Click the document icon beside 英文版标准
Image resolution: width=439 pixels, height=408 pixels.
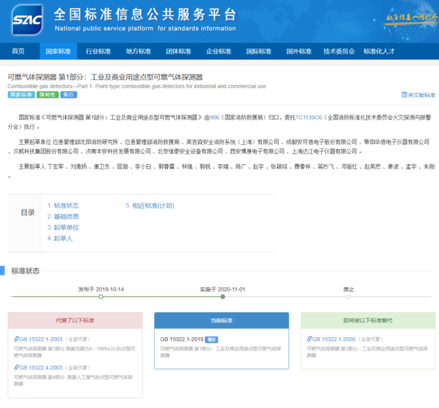(404, 95)
